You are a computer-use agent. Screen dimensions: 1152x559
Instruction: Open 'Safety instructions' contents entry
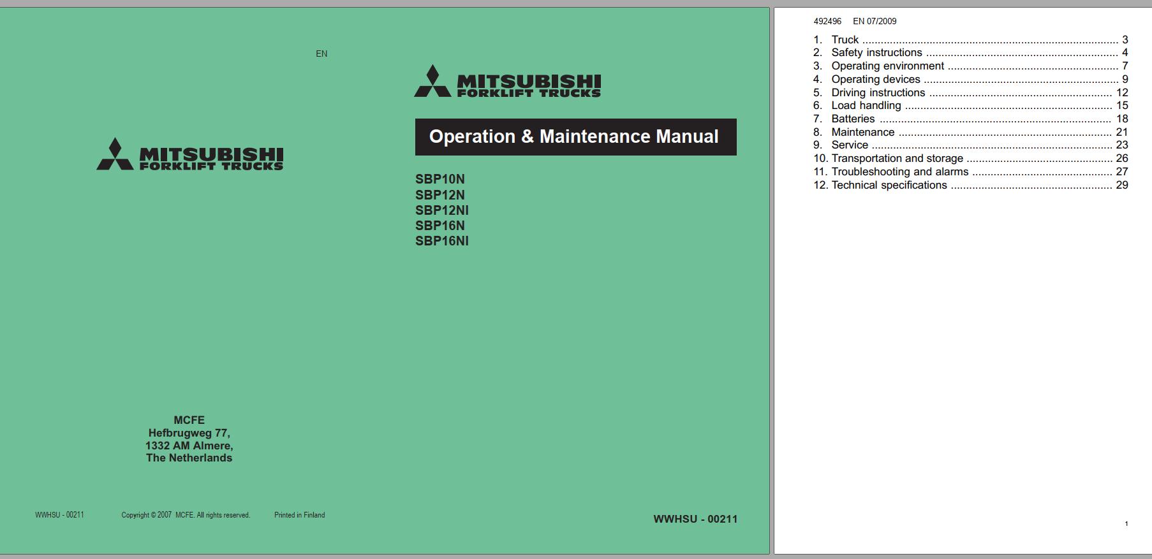coord(971,53)
